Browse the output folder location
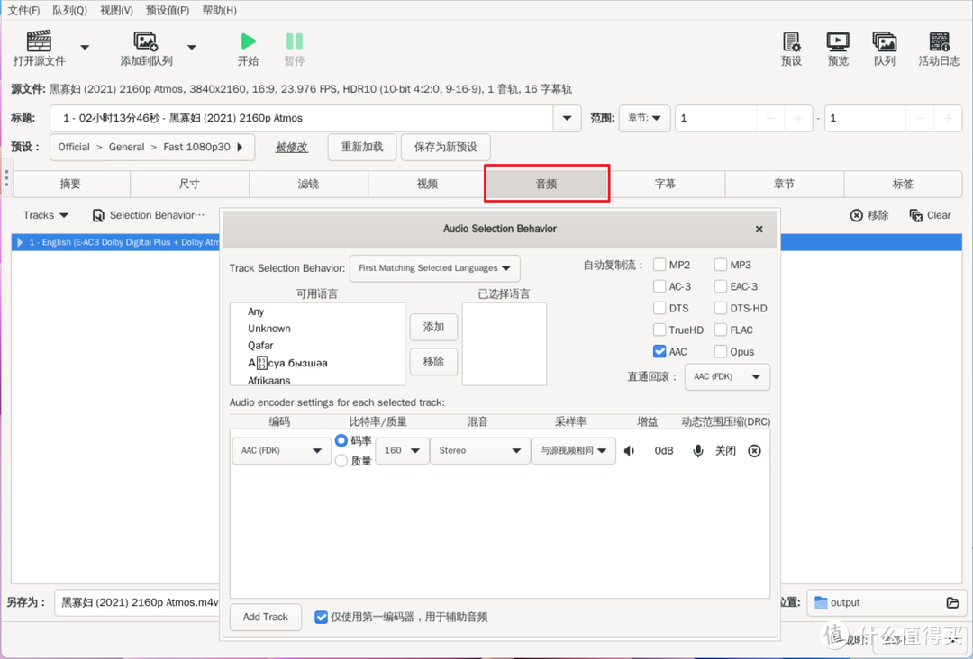973x659 pixels. coord(951,602)
